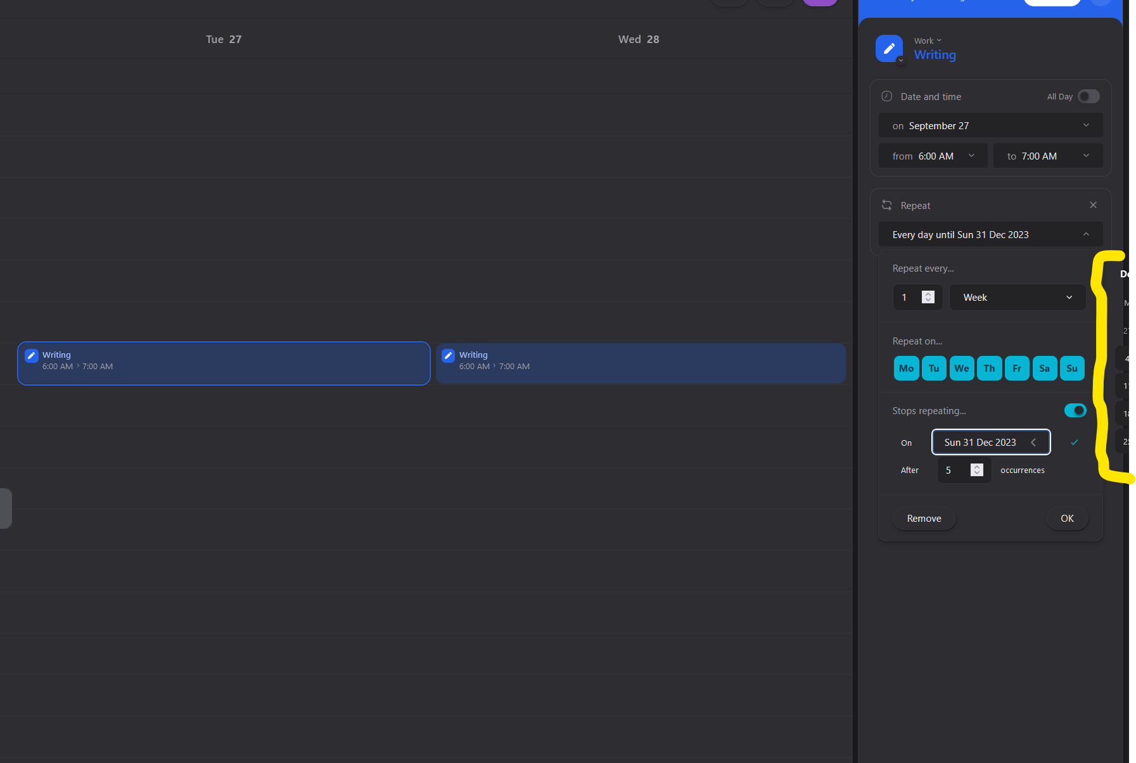Image resolution: width=1136 pixels, height=763 pixels.
Task: Open the Work category menu
Action: pyautogui.click(x=928, y=41)
